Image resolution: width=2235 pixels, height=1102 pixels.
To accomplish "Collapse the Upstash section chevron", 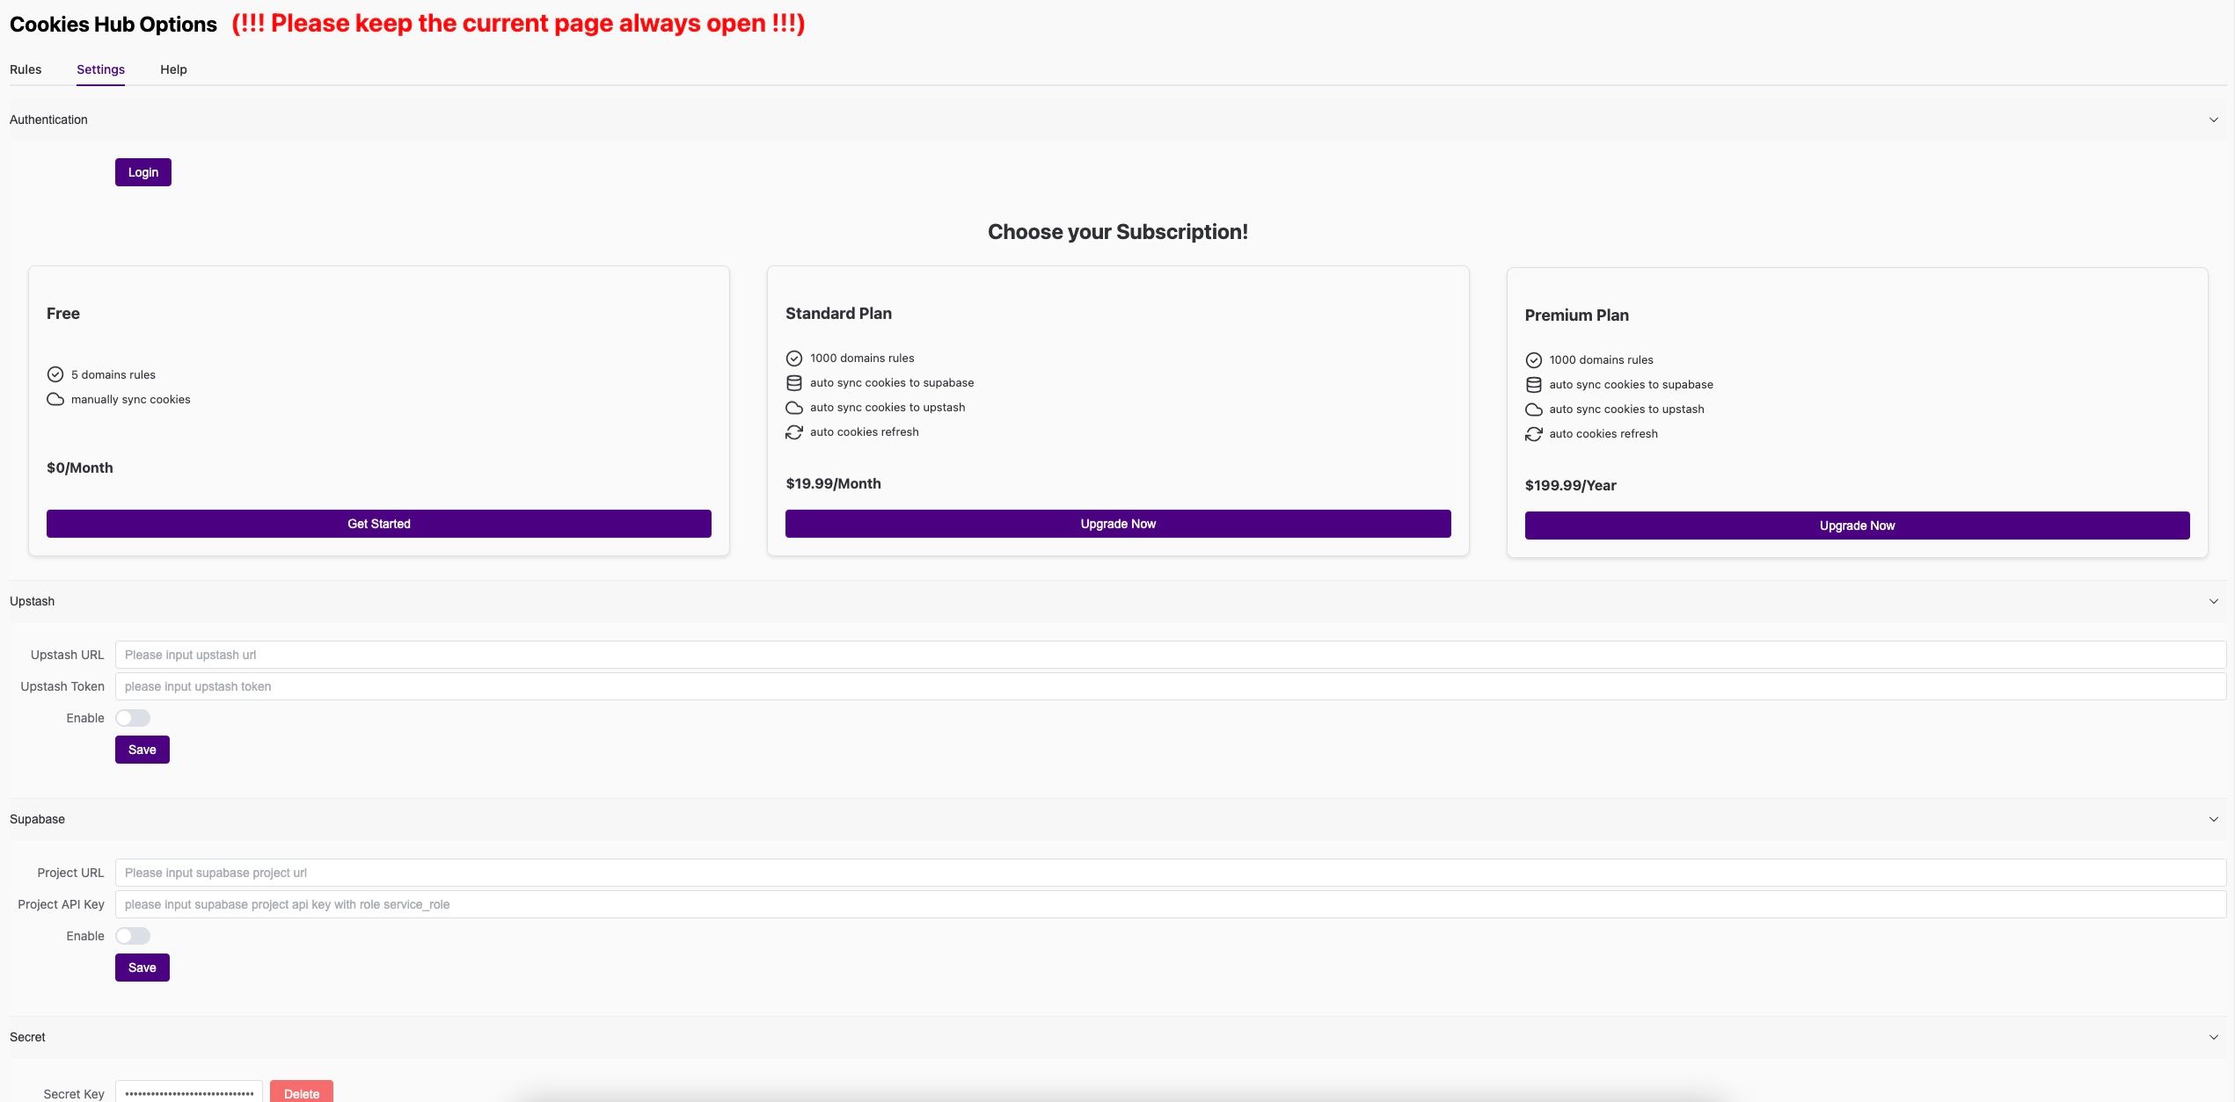I will click(x=2213, y=601).
